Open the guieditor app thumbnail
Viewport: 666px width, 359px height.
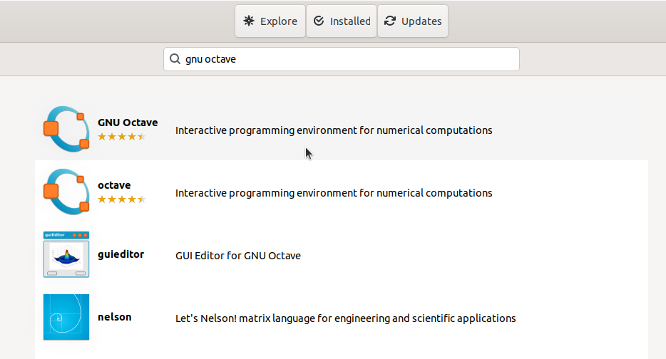[66, 254]
